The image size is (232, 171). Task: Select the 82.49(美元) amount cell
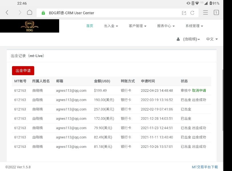(103, 137)
